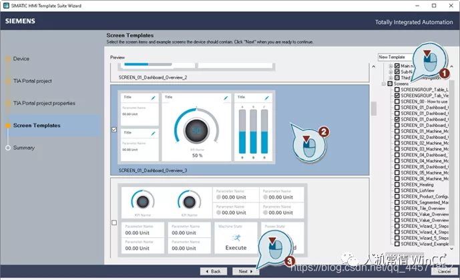This screenshot has height=280, width=460.
Task: Go to the Device wizard step
Action: coord(21,59)
